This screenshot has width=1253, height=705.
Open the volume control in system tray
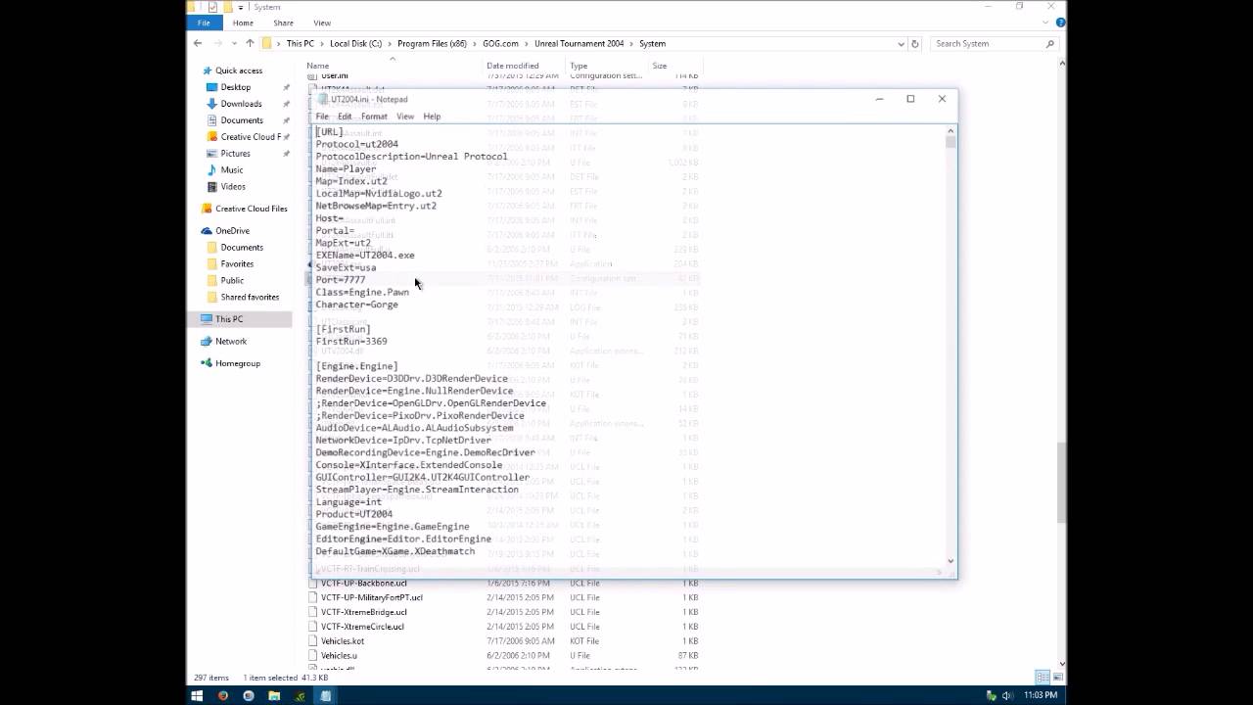click(1006, 695)
